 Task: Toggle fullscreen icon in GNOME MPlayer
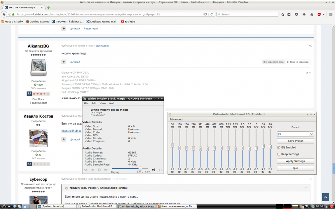point(160,170)
